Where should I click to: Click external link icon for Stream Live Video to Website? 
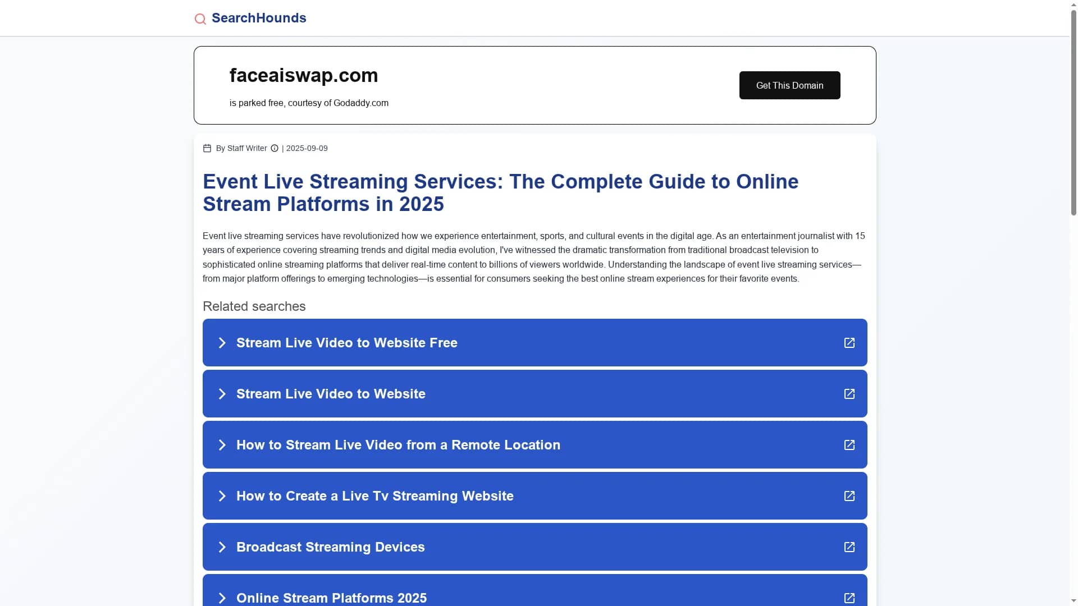tap(849, 394)
